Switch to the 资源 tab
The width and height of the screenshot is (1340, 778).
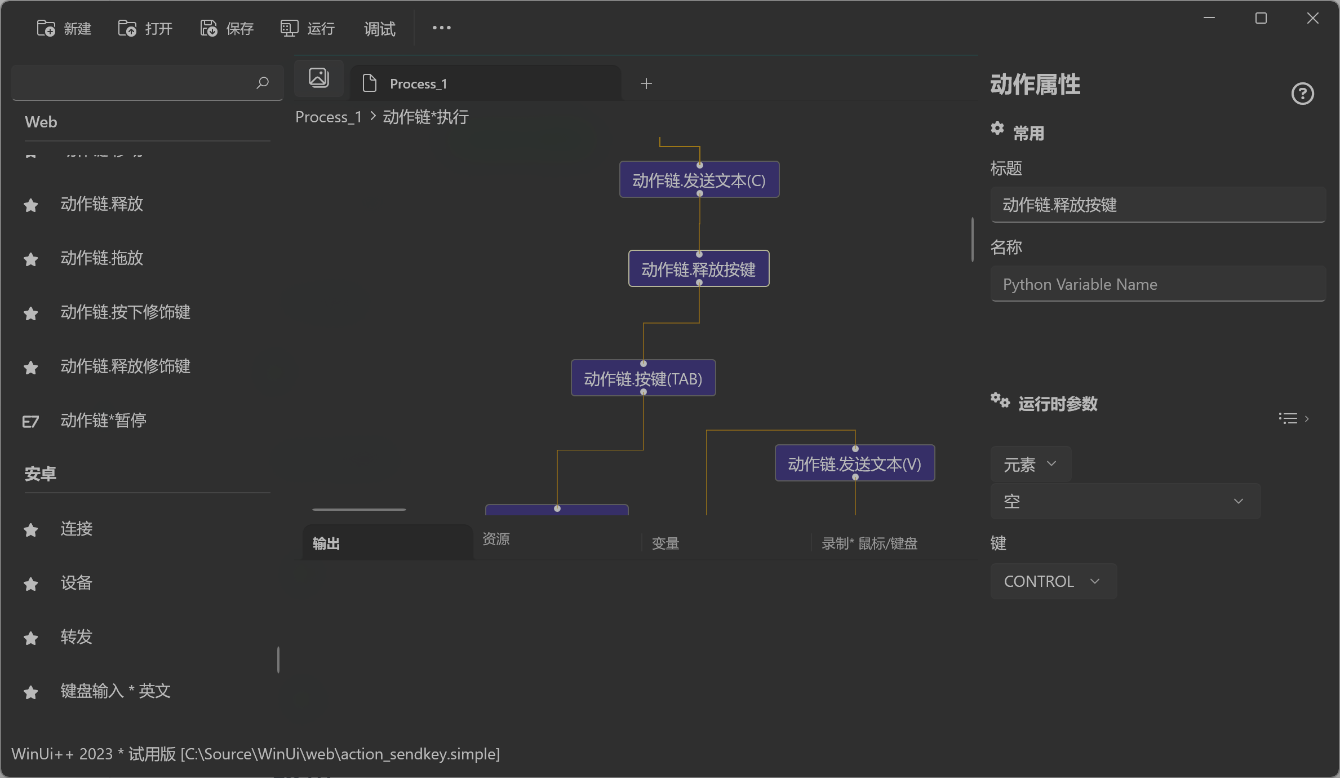(496, 540)
